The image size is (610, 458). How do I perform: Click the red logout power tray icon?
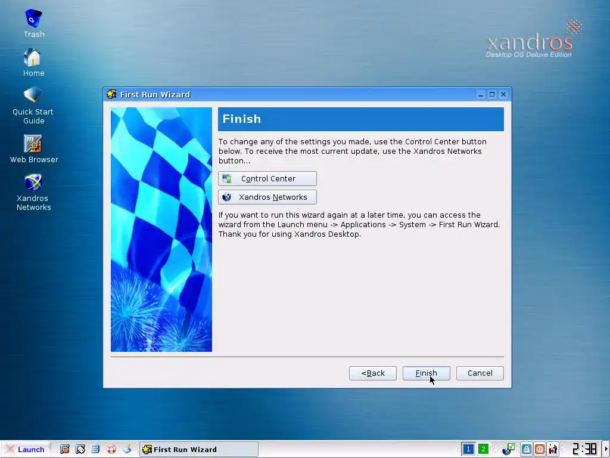click(x=540, y=450)
